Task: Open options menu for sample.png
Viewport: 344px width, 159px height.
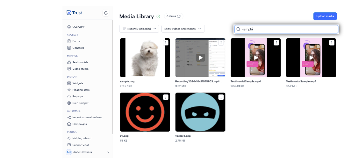Action: click(x=166, y=43)
